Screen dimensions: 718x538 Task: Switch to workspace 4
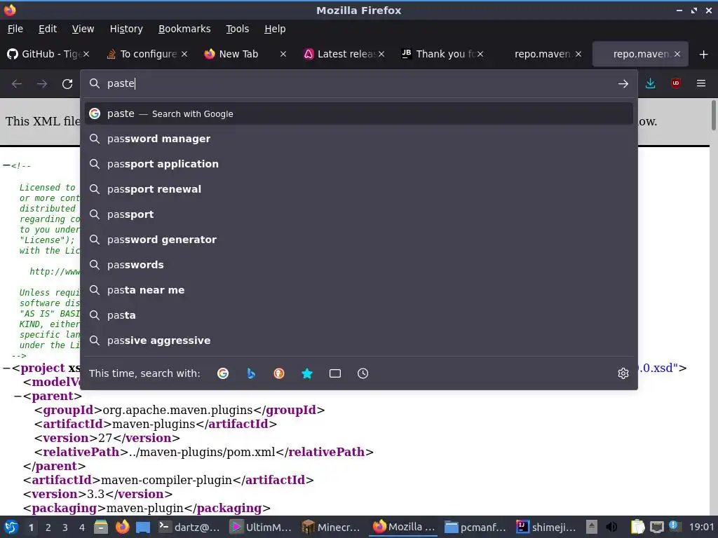[82, 527]
